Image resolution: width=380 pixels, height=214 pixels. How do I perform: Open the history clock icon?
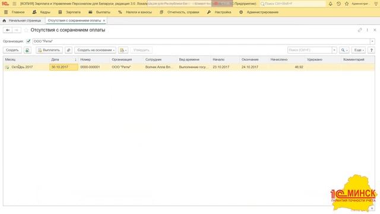pyautogui.click(x=338, y=4)
